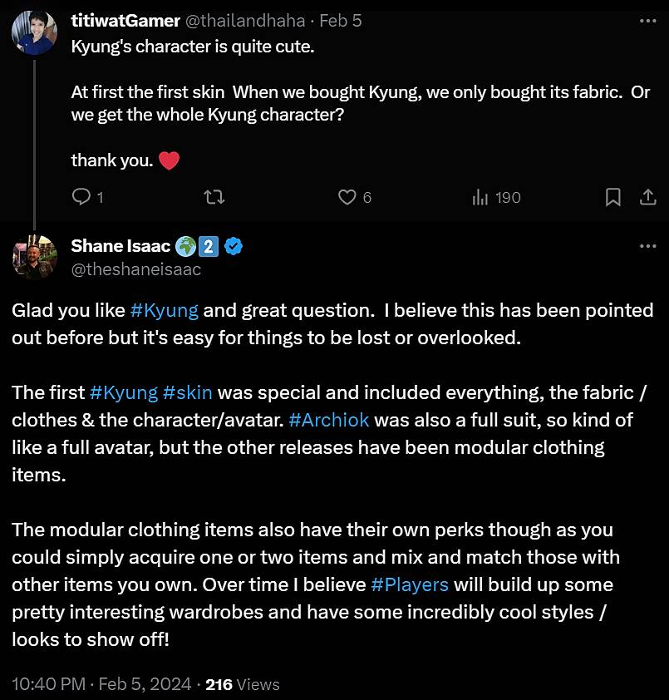Open the #Players hashtag
Screen dimensions: 669x700
[x=410, y=584]
